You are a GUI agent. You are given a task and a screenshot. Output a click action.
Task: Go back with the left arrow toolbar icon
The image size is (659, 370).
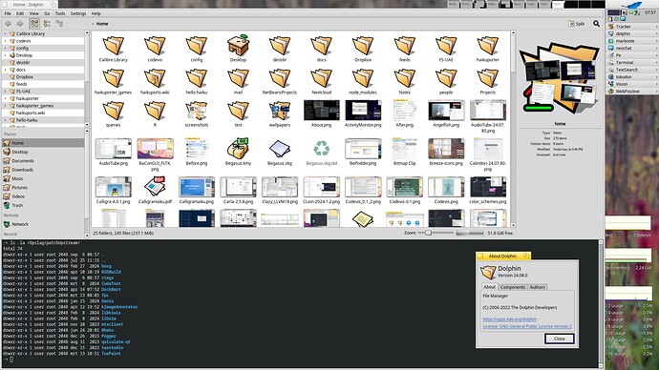[x=8, y=24]
